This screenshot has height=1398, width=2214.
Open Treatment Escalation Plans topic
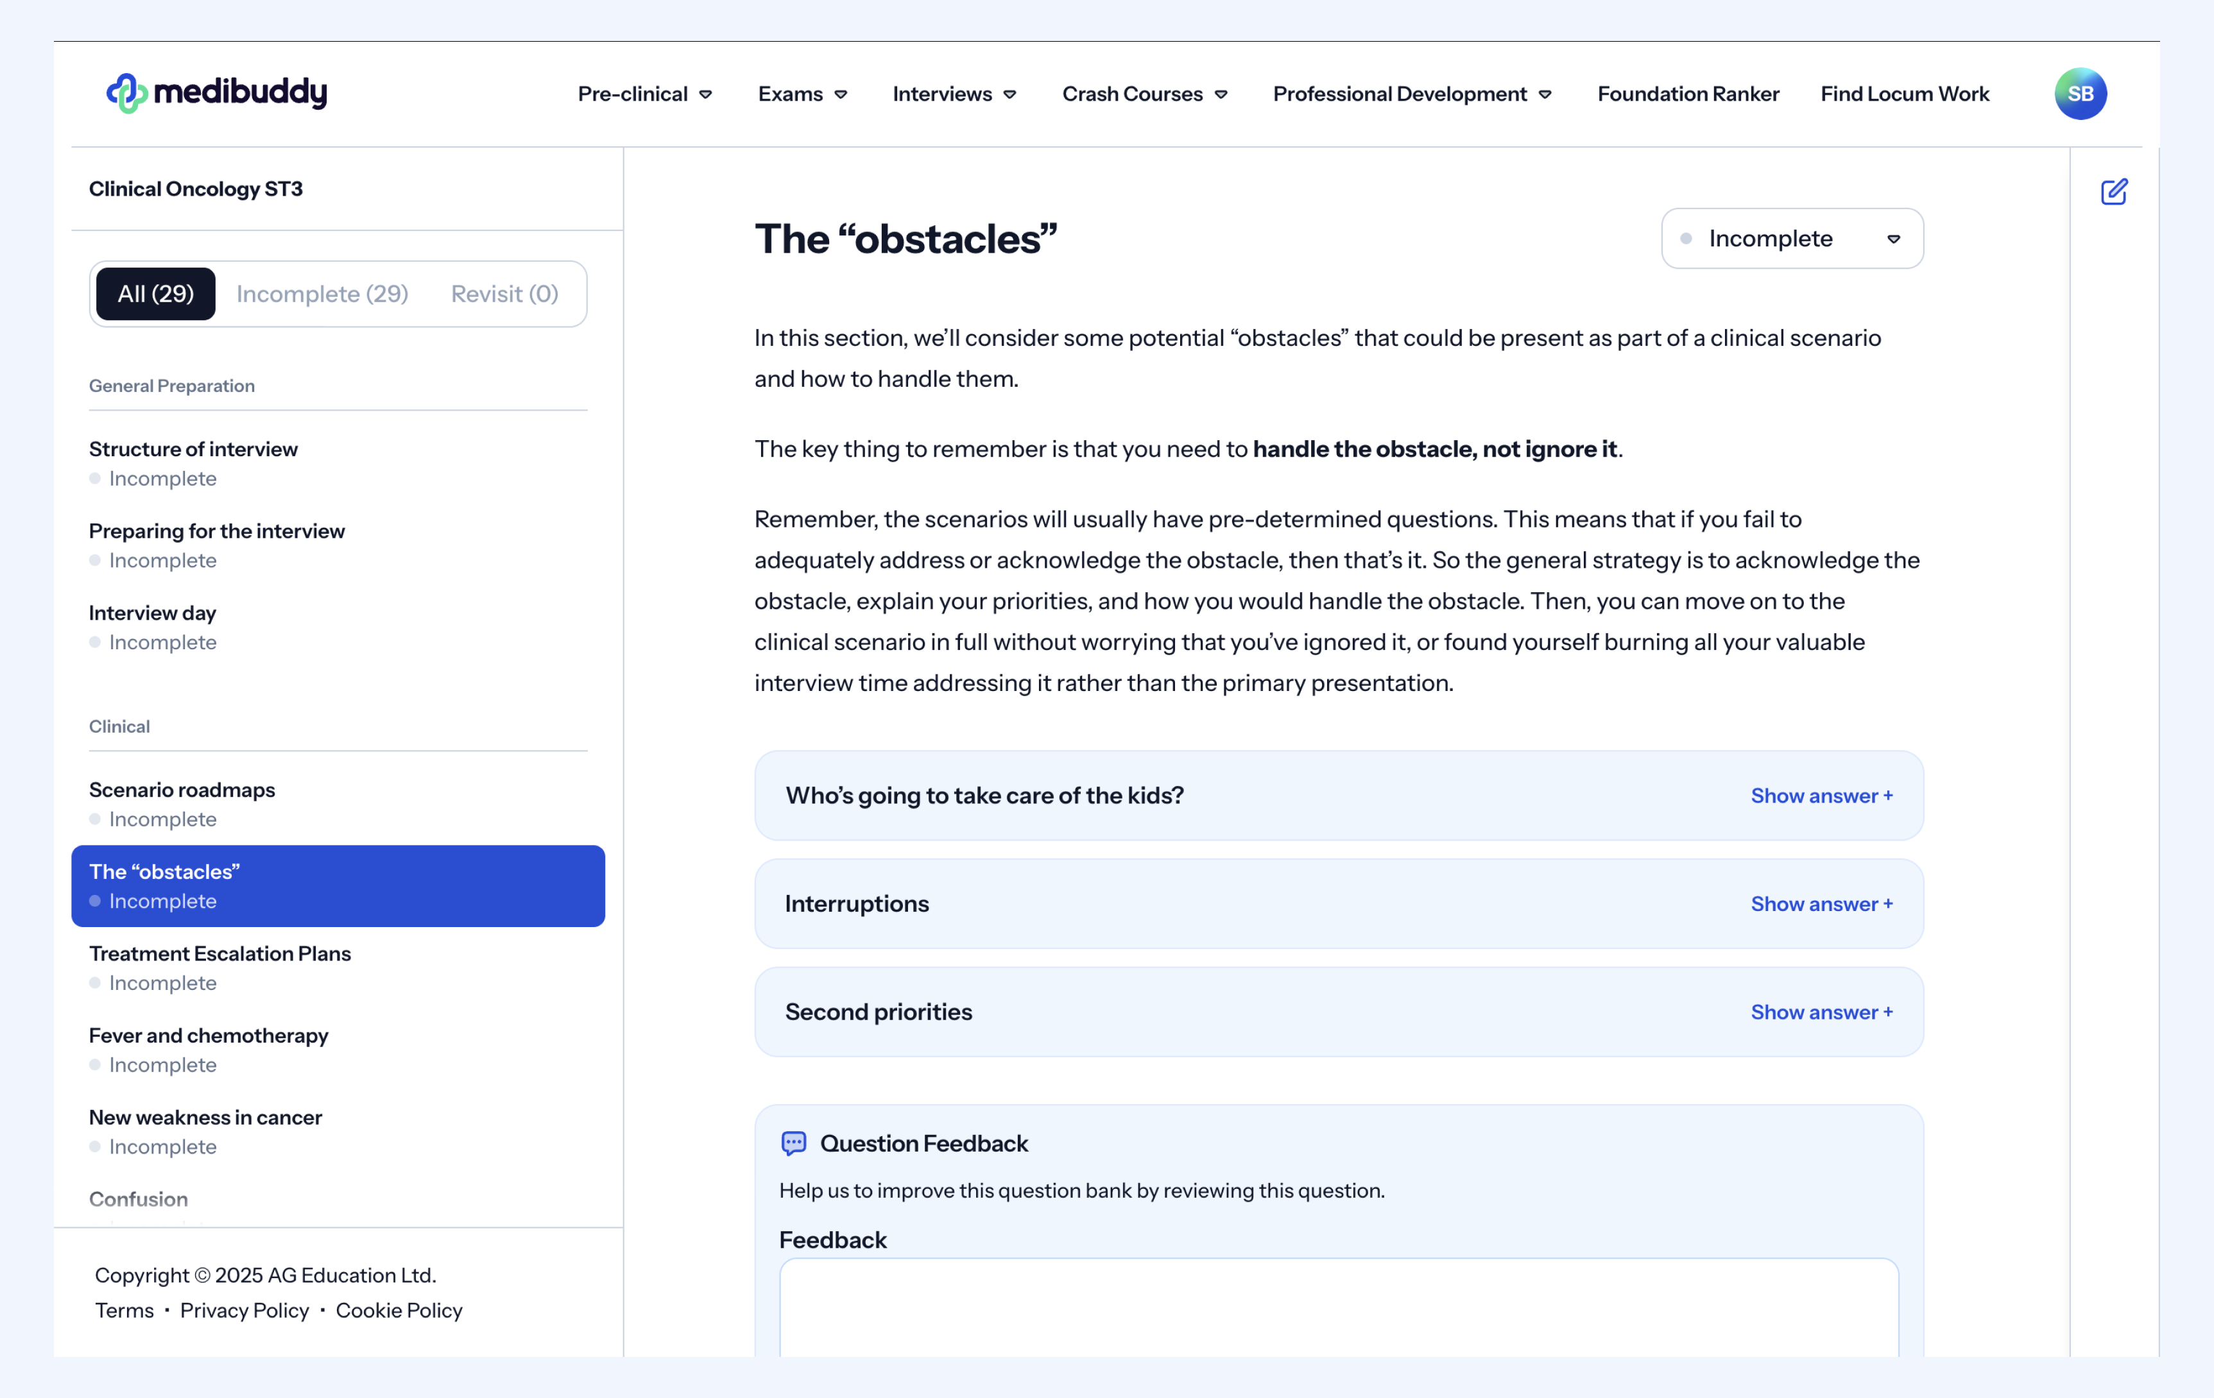(x=219, y=953)
